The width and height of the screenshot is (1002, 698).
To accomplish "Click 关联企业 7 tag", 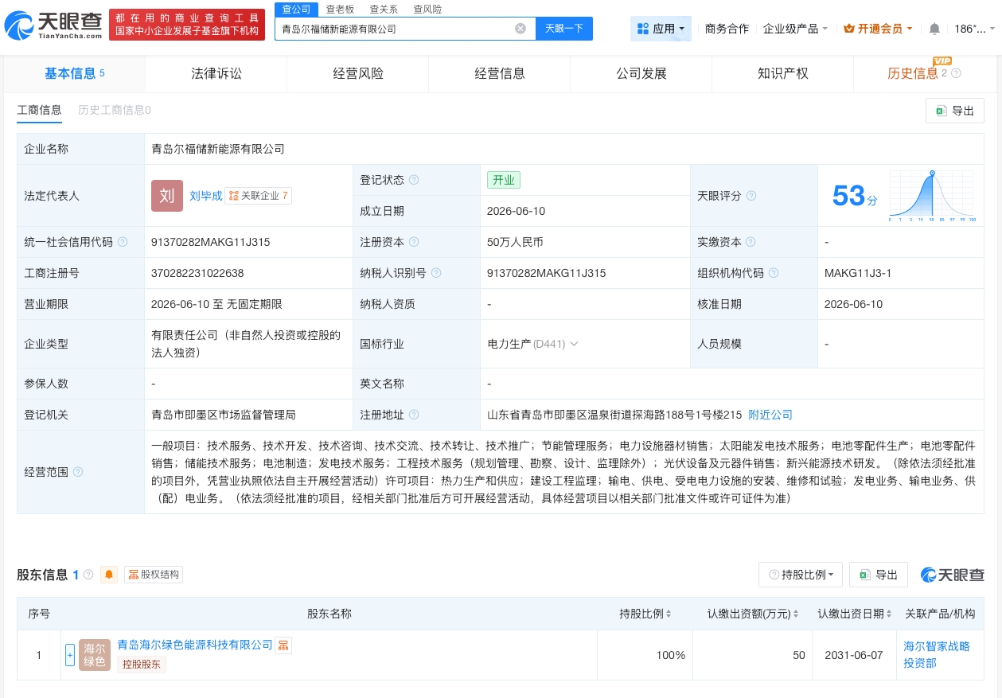I will [x=259, y=196].
